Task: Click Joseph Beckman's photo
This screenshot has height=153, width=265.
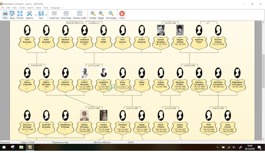Action: click(161, 30)
